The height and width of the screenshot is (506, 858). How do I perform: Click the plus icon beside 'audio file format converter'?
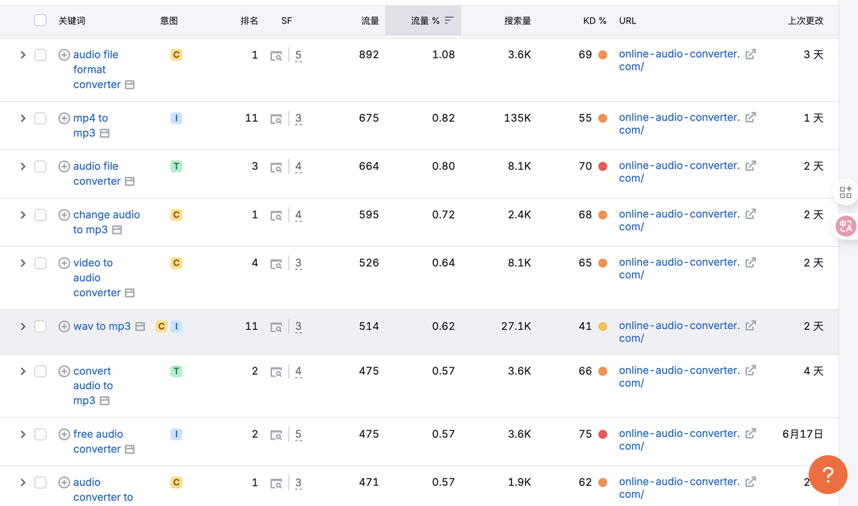coord(64,55)
